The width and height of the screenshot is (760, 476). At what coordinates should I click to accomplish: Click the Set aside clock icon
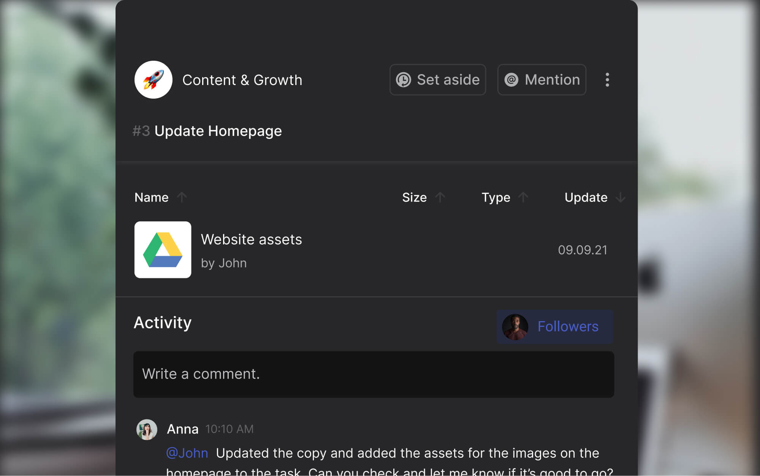tap(403, 80)
